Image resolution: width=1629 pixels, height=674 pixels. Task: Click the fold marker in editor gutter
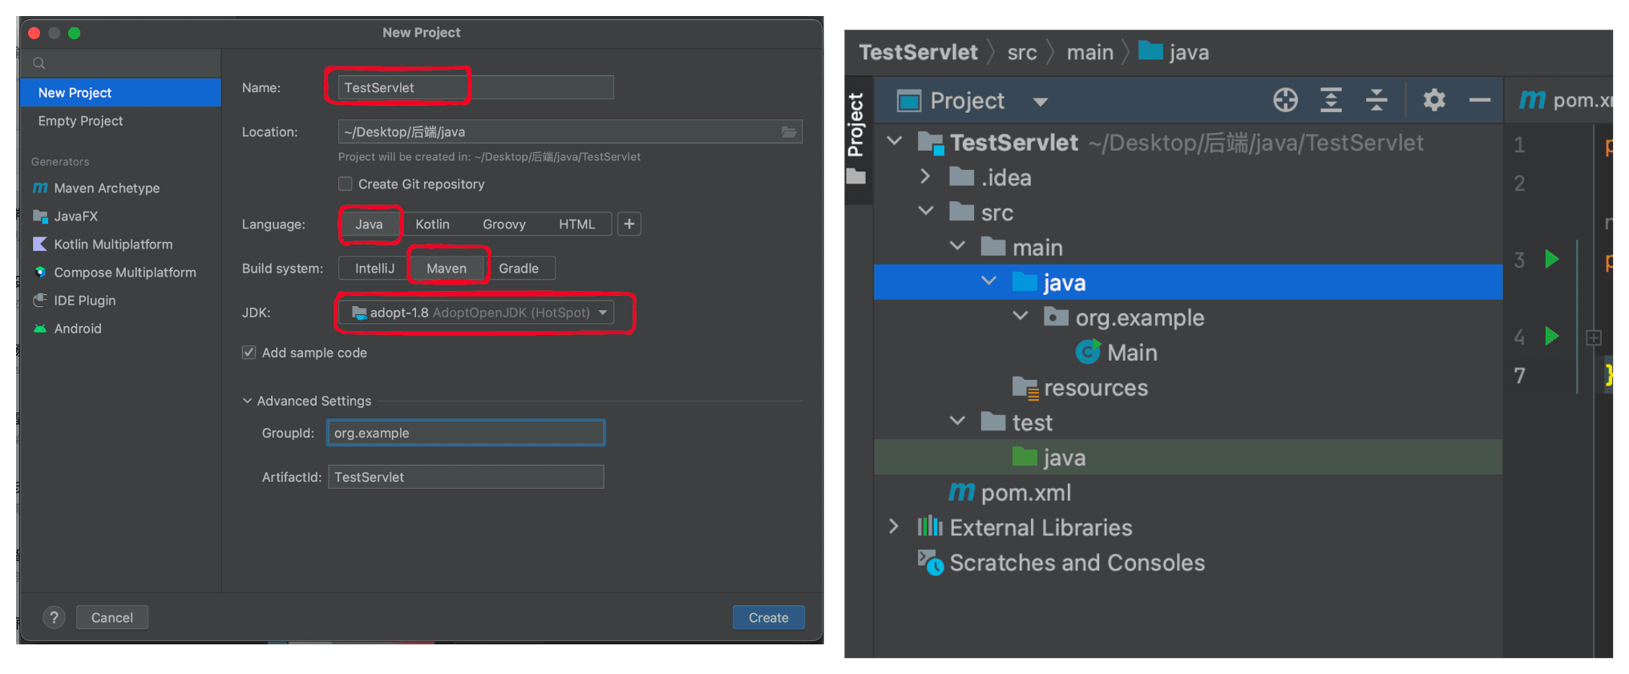tap(1594, 337)
